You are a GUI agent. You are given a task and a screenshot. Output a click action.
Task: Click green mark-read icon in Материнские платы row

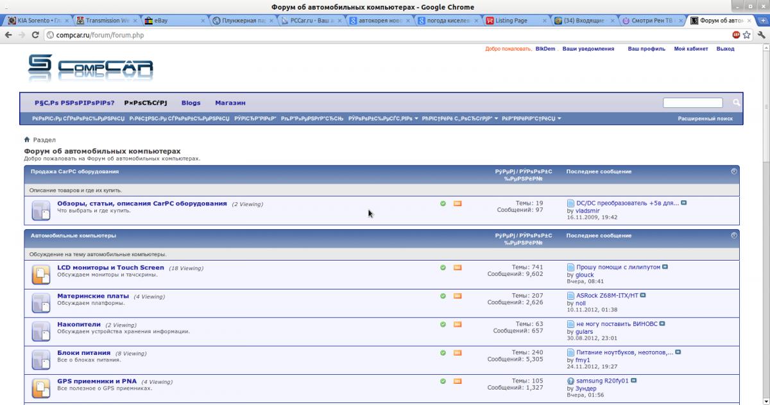pos(443,296)
